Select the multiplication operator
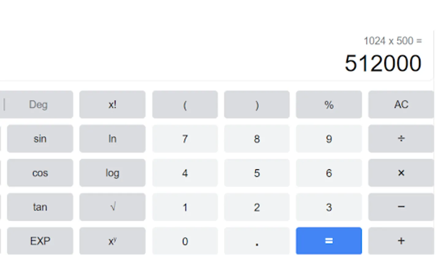 click(x=401, y=173)
